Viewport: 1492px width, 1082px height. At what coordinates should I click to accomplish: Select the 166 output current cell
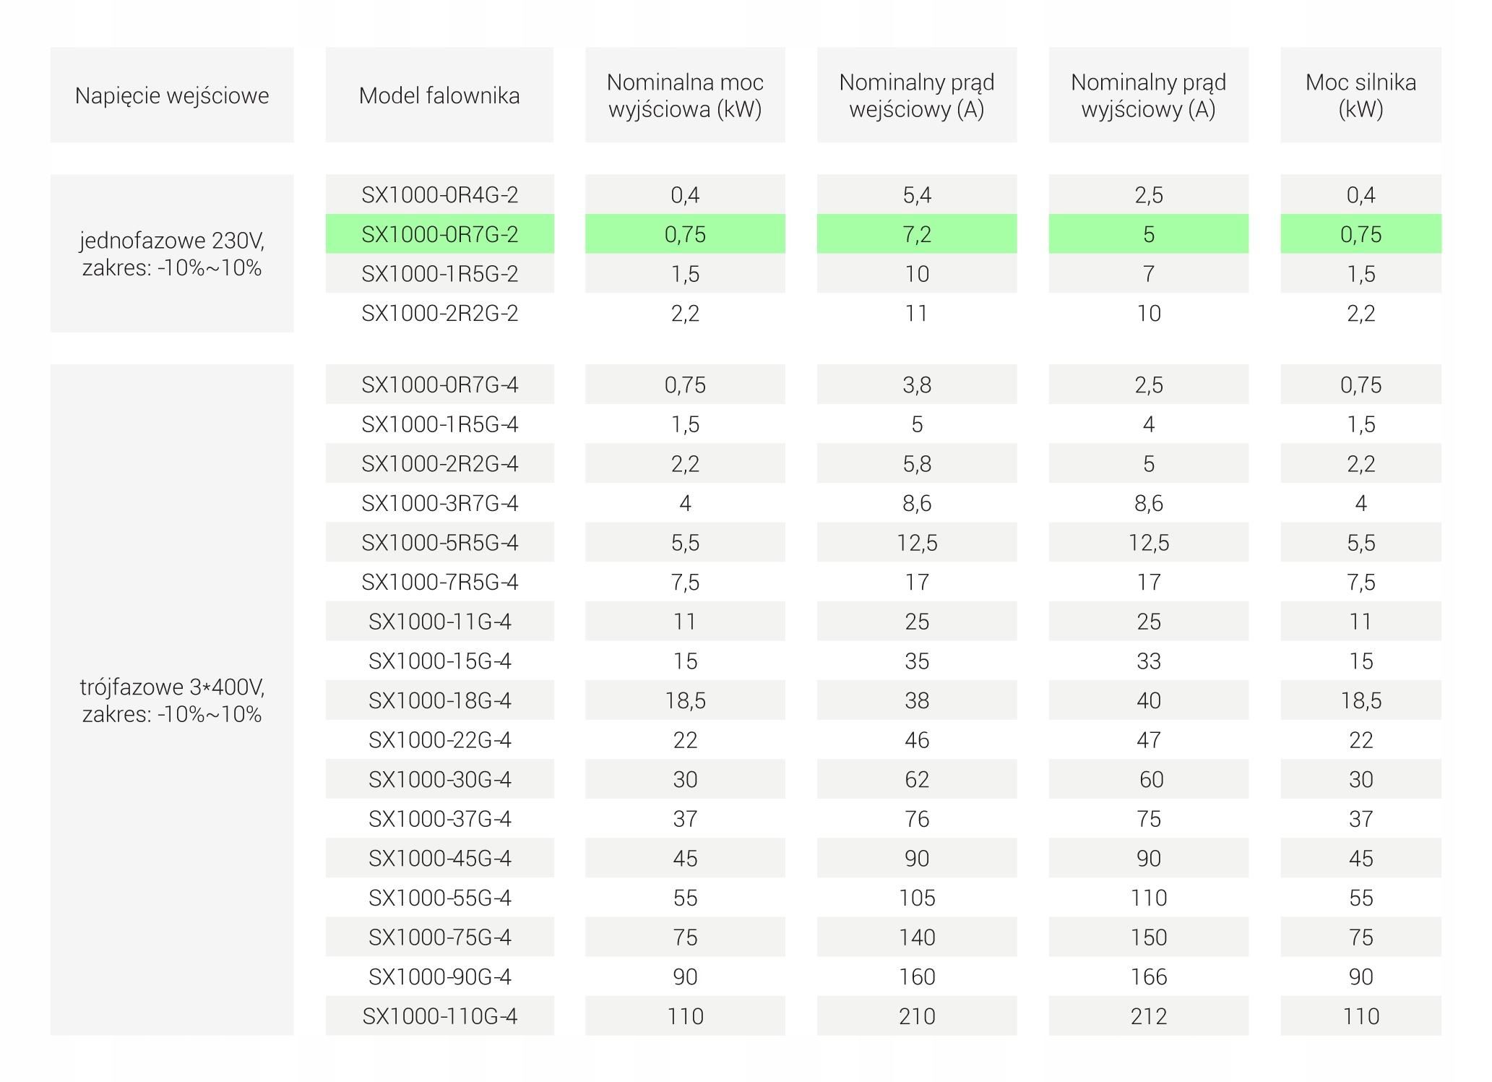click(x=1148, y=976)
